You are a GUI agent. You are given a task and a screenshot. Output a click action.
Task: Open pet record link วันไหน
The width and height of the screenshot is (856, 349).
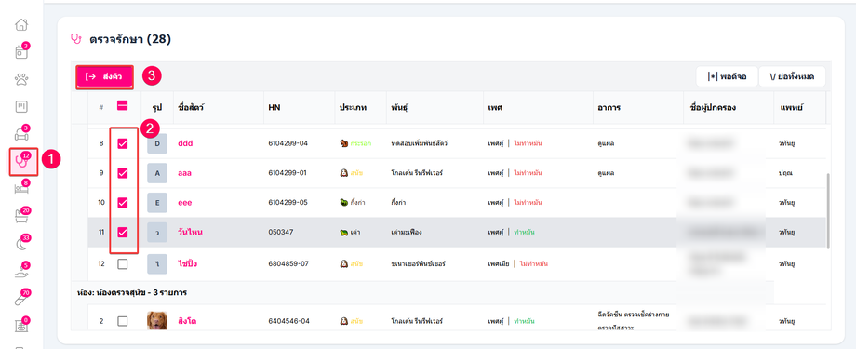tap(190, 232)
